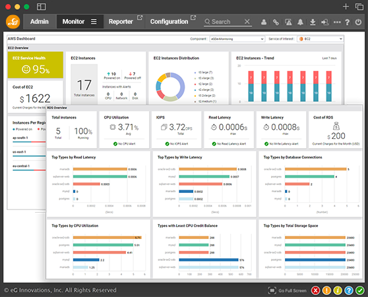
Task: Click the CPU Utilization chip icon
Action: 113,127
